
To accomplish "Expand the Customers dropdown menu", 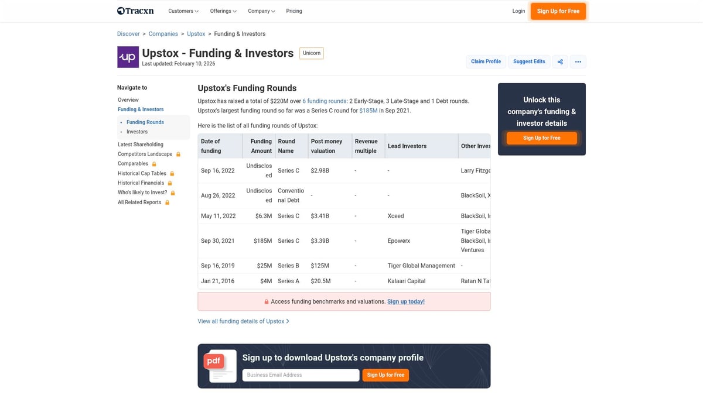I will 182,11.
